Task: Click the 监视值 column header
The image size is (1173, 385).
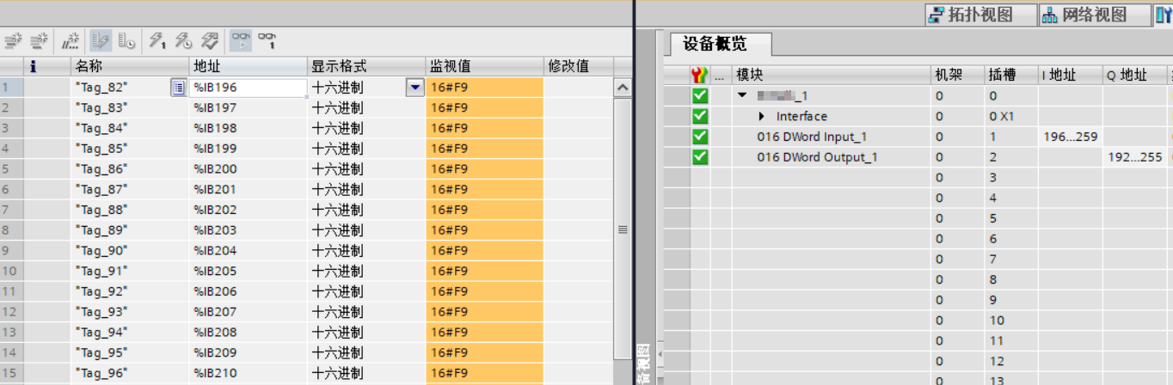Action: (484, 66)
